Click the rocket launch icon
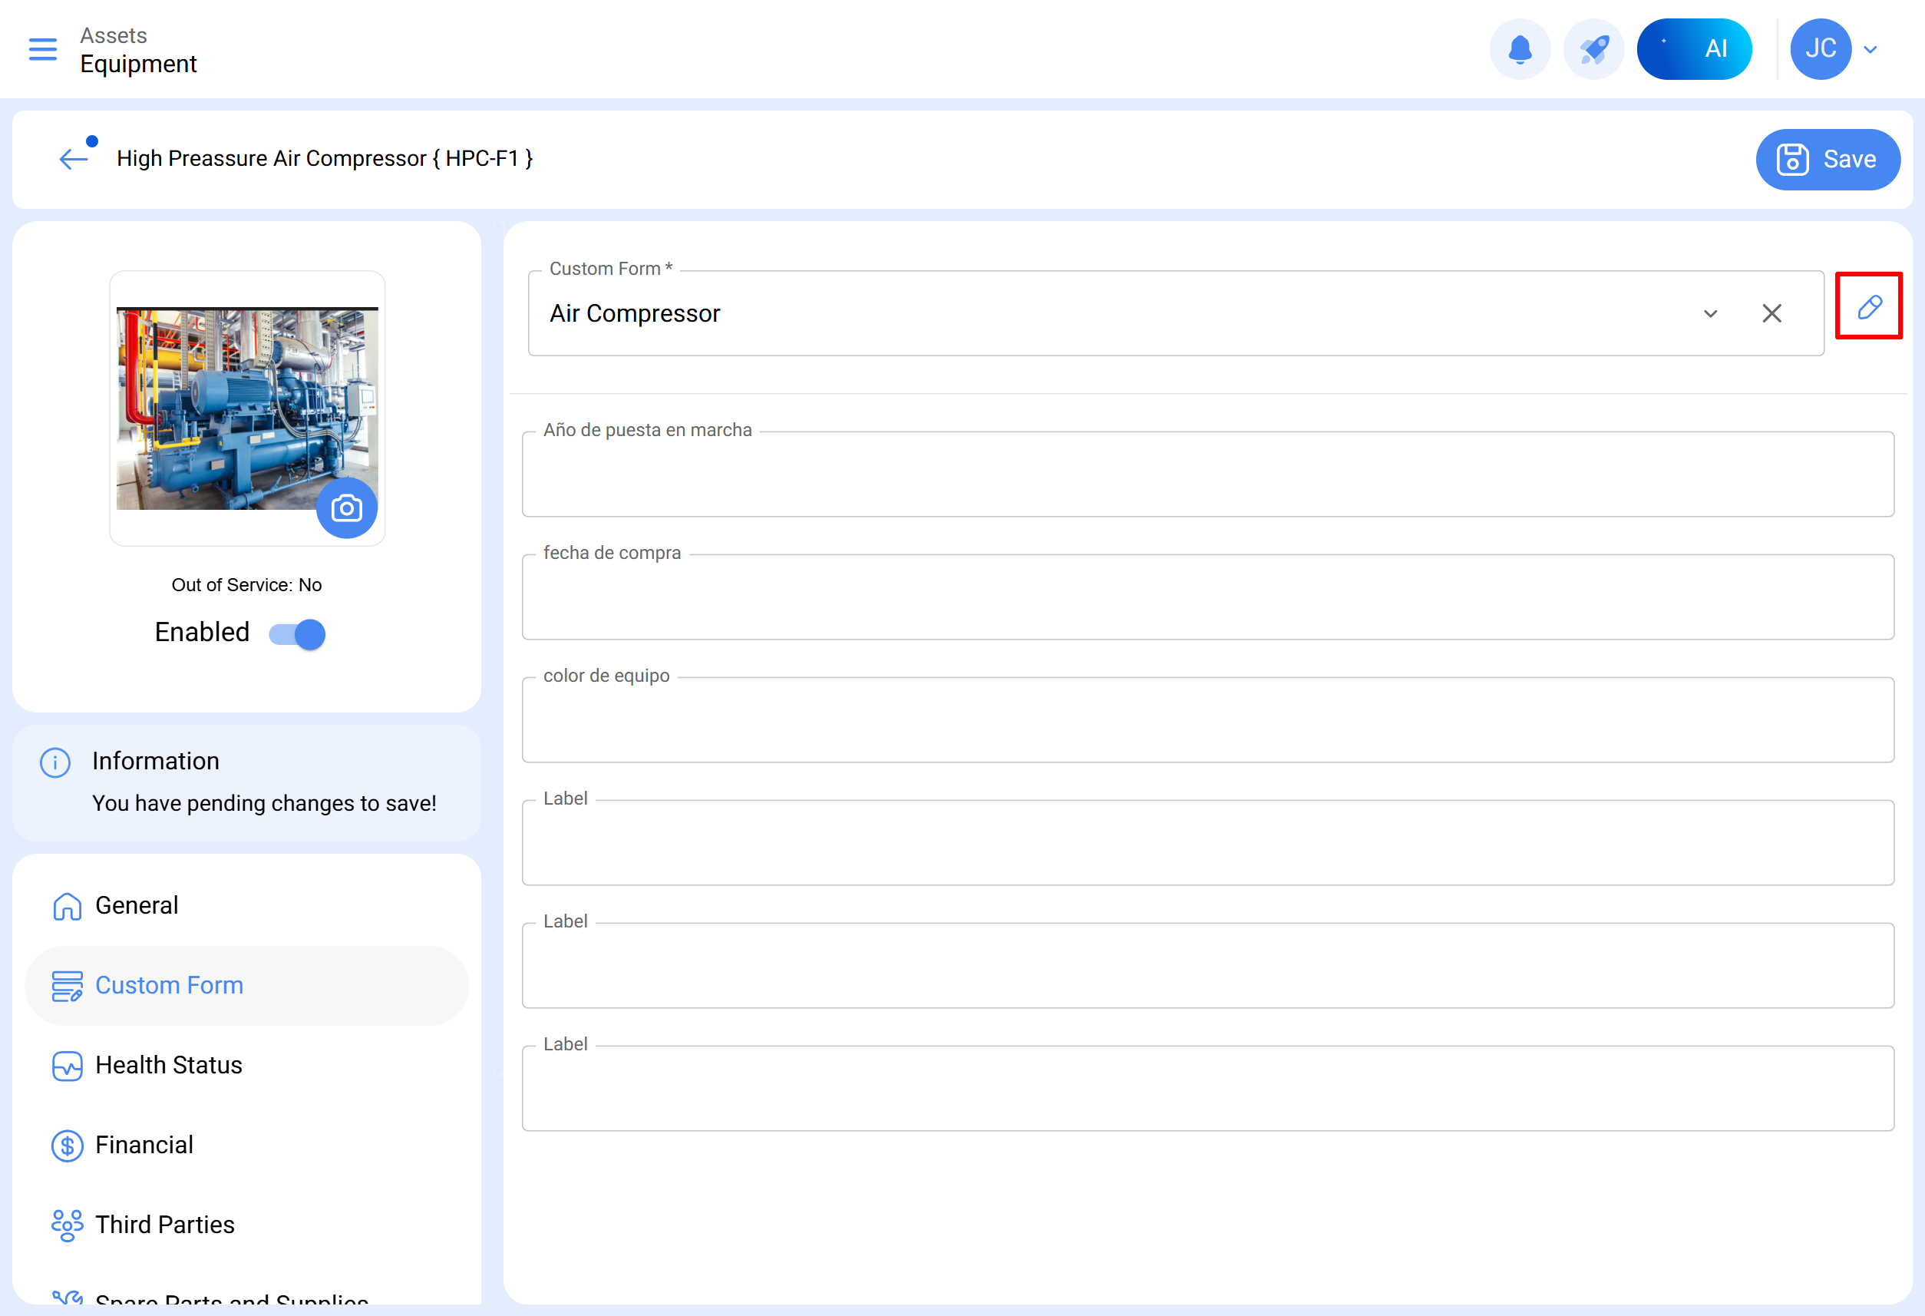This screenshot has width=1925, height=1316. (1593, 49)
